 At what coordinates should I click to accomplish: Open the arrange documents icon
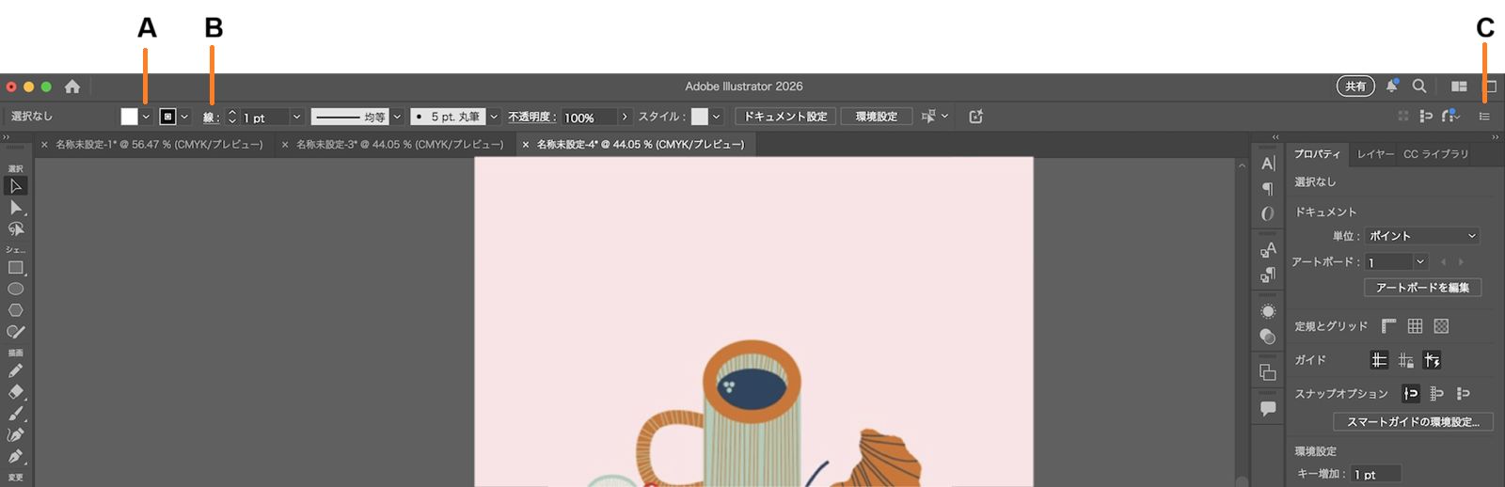click(1459, 86)
